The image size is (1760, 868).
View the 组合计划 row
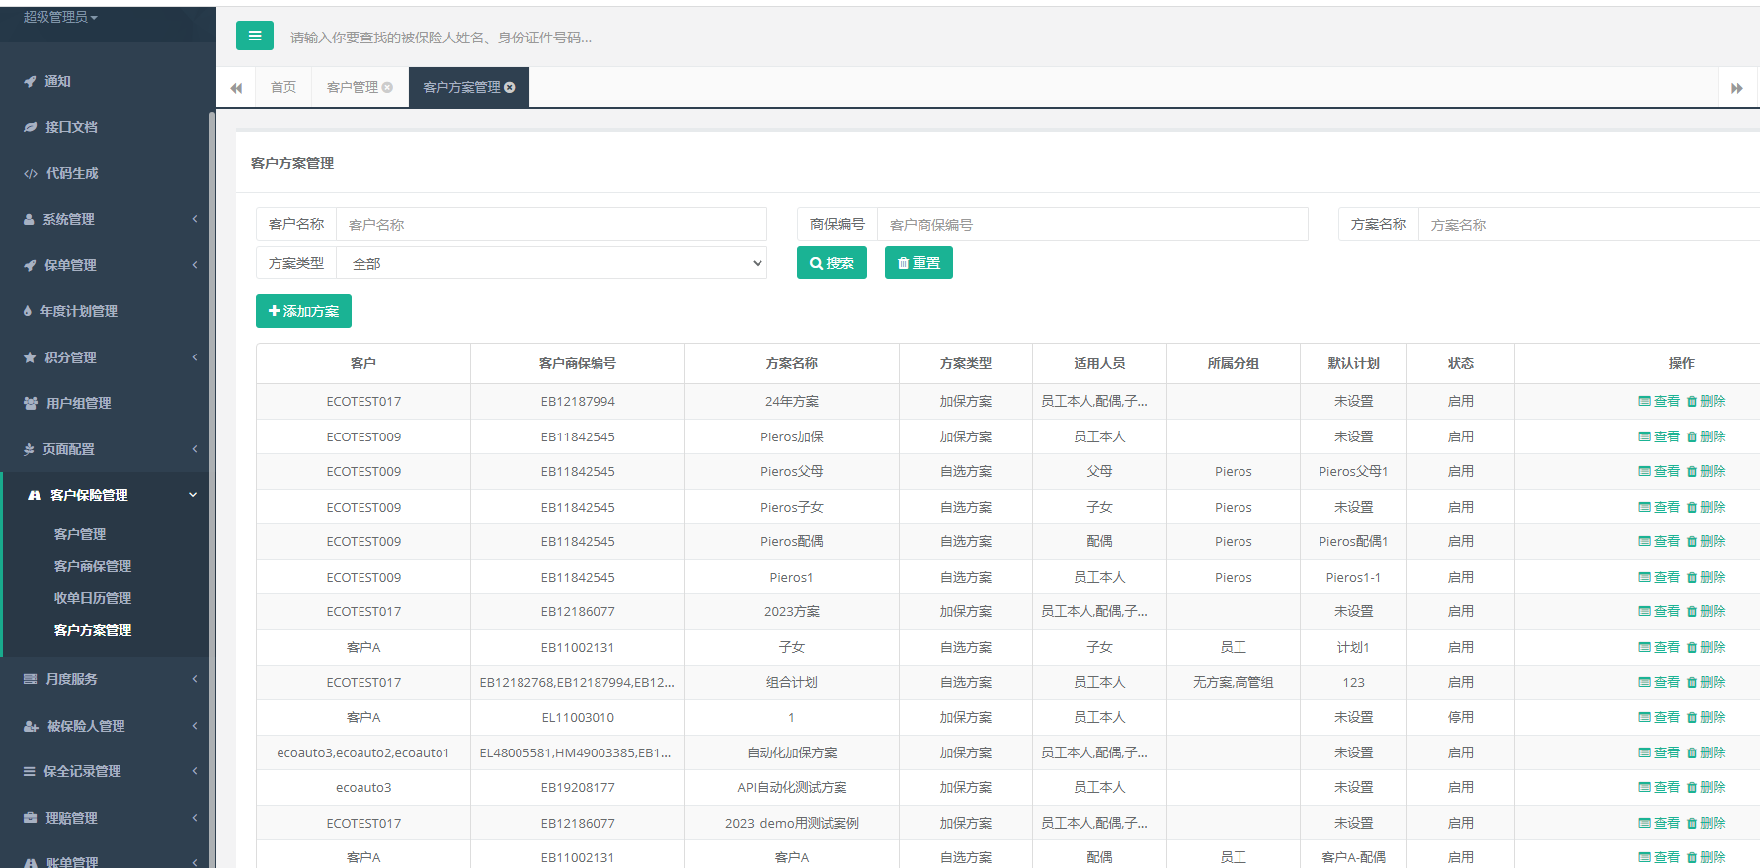[x=1658, y=682]
